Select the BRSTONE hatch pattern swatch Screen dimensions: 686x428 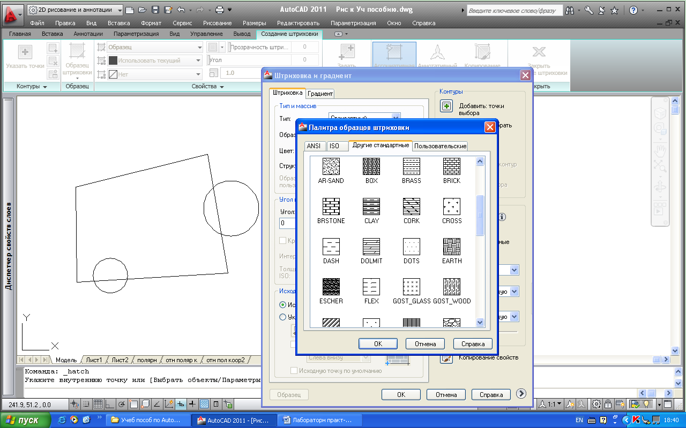pos(331,207)
